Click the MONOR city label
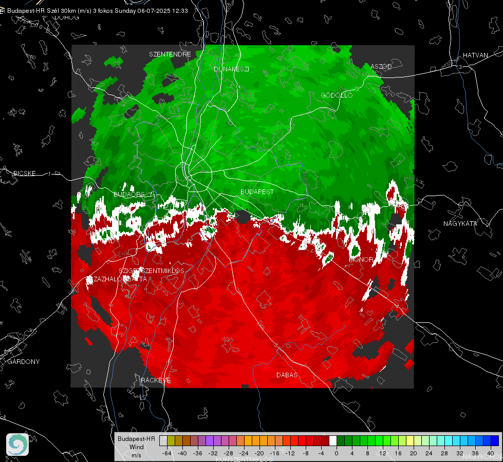The image size is (503, 462). coord(361,259)
